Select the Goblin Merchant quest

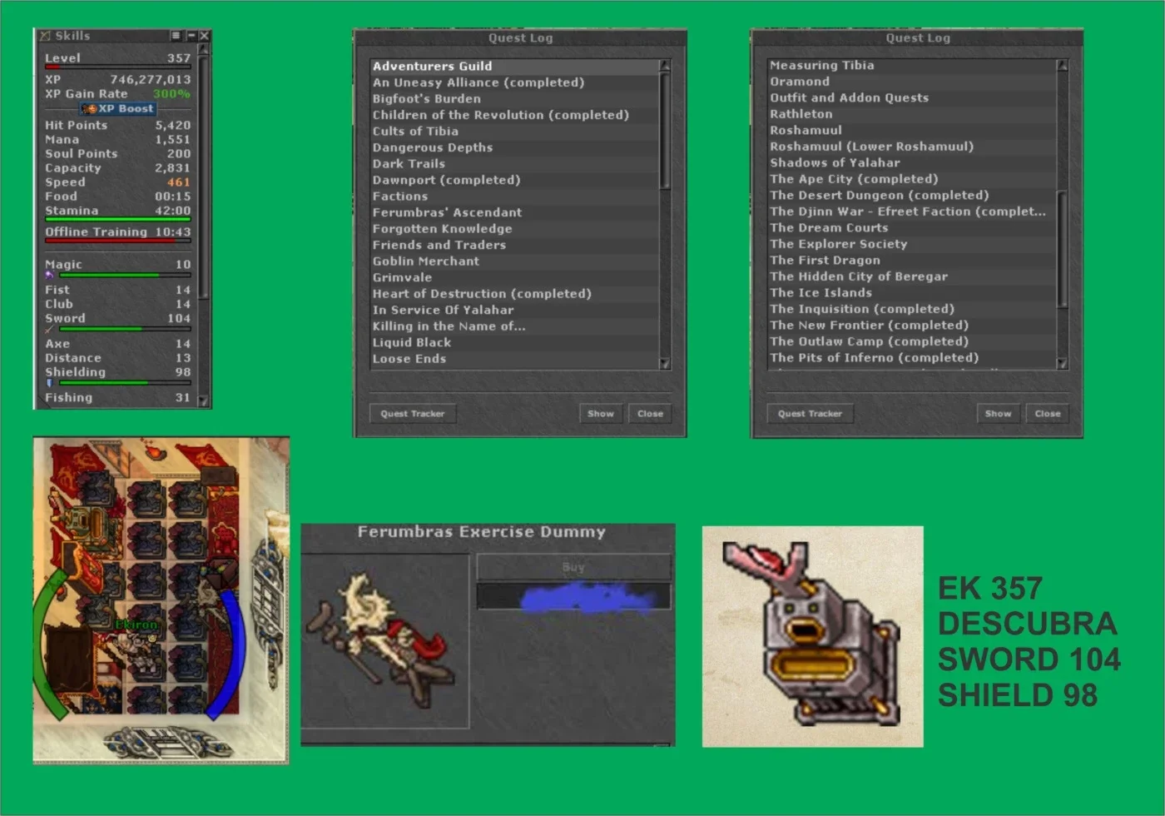pos(514,261)
